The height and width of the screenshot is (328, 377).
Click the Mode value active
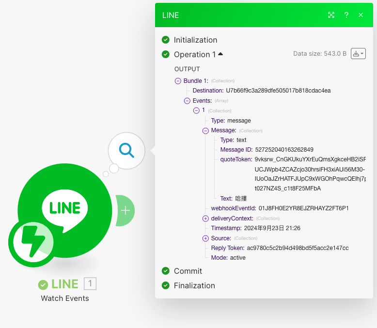click(x=238, y=258)
